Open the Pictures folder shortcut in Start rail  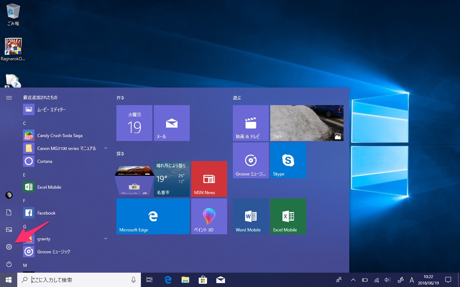[9, 230]
